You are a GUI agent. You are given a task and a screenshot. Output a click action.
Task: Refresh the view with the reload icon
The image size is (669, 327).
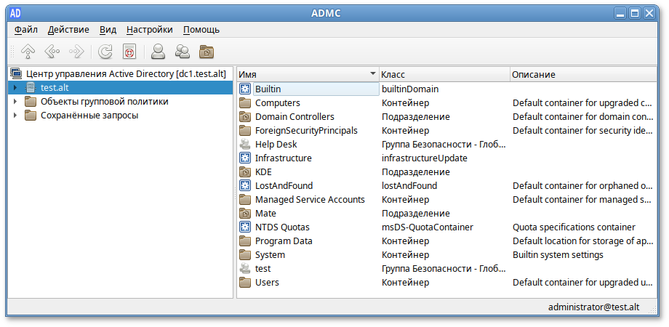(x=105, y=52)
